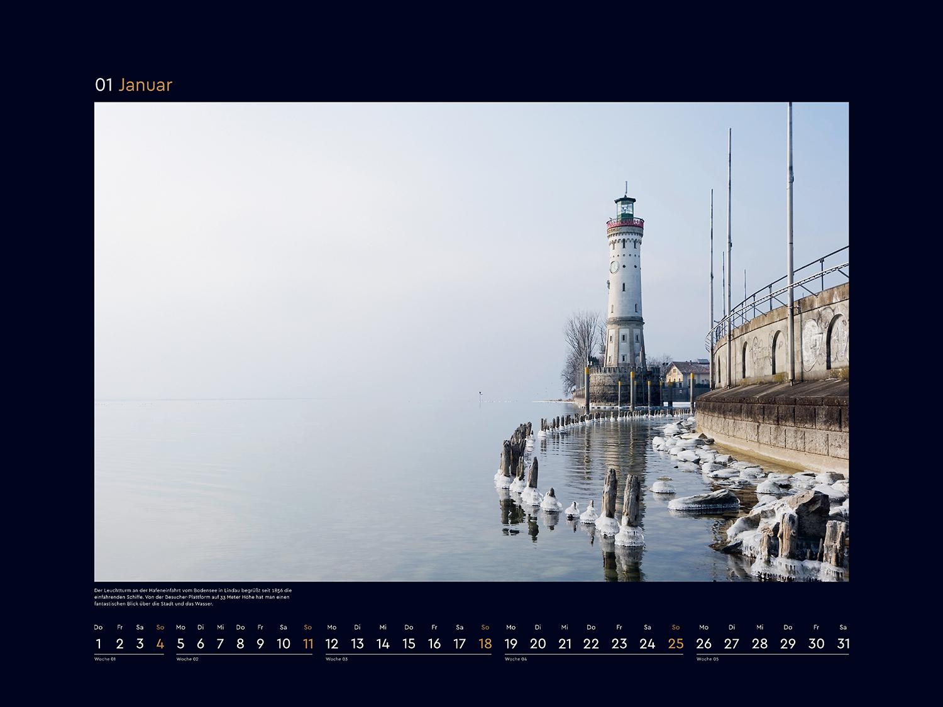The height and width of the screenshot is (707, 943).
Task: Select date 20 in the date row
Action: coord(538,644)
